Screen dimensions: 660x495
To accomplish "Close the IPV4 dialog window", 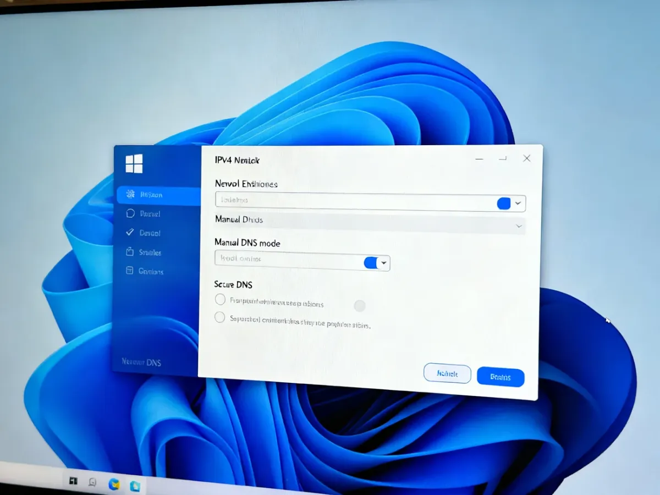I will tap(527, 158).
